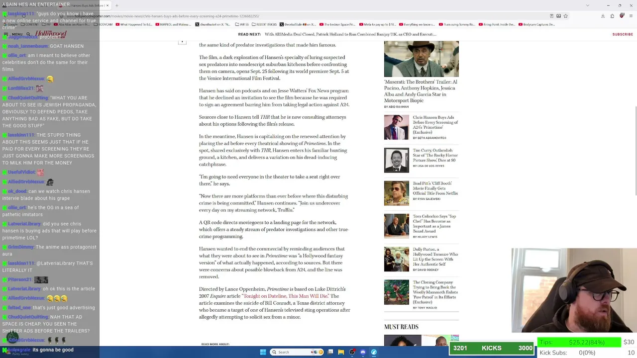Open 'I am suing Tommy Ro...' bookmark
This screenshot has width=637, height=358.
pyautogui.click(x=457, y=24)
